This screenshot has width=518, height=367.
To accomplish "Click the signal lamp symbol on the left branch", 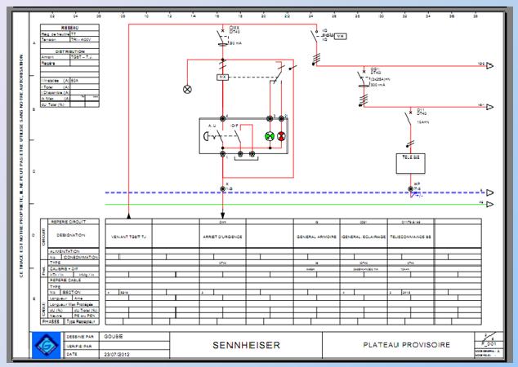I will 187,89.
